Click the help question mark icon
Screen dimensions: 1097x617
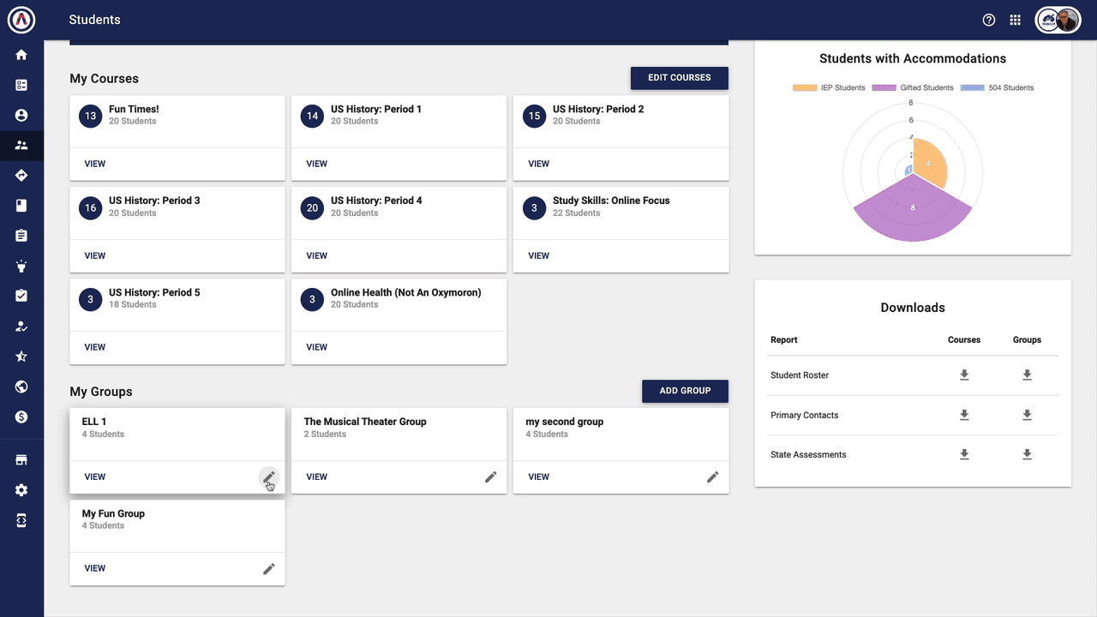(988, 19)
